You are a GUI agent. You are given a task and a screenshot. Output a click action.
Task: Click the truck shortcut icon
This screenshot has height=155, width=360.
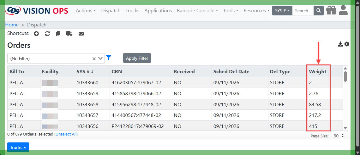coord(69,34)
